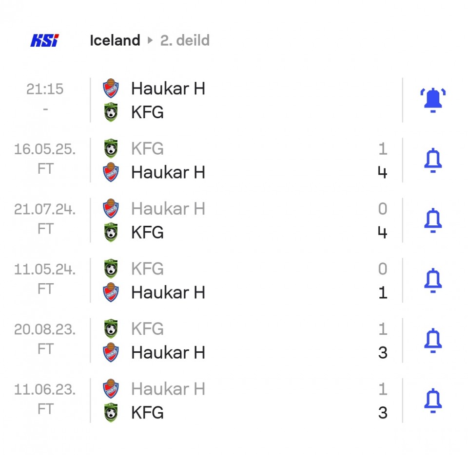Screen dimensions: 468x455
Task: Toggle the bell for 11.05.24 match
Action: 433,281
